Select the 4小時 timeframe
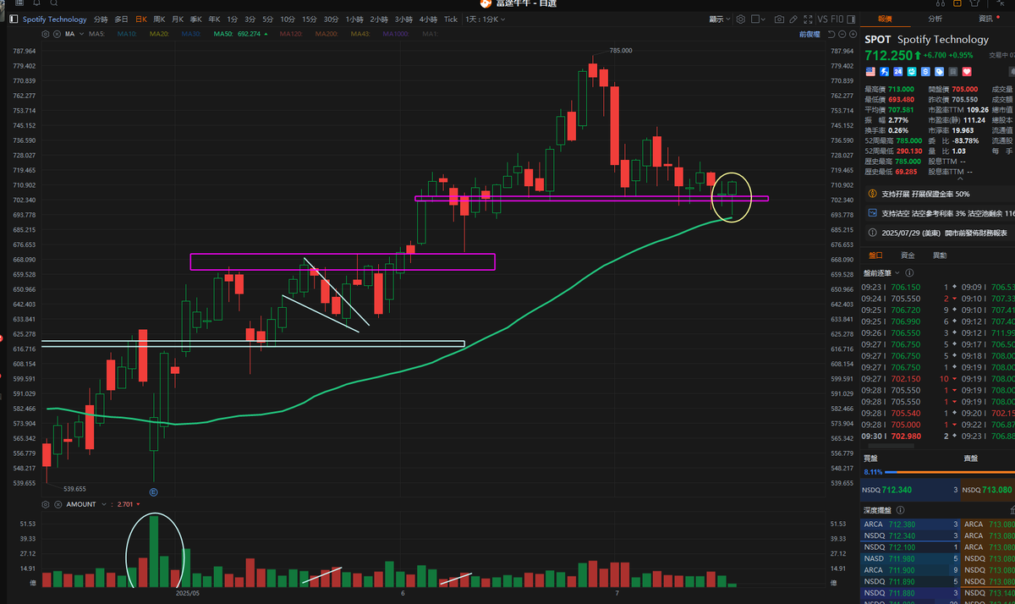This screenshot has width=1015, height=604. [428, 19]
